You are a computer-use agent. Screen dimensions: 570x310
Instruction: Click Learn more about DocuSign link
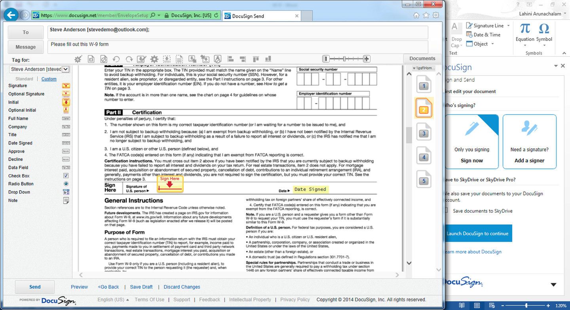[473, 252]
